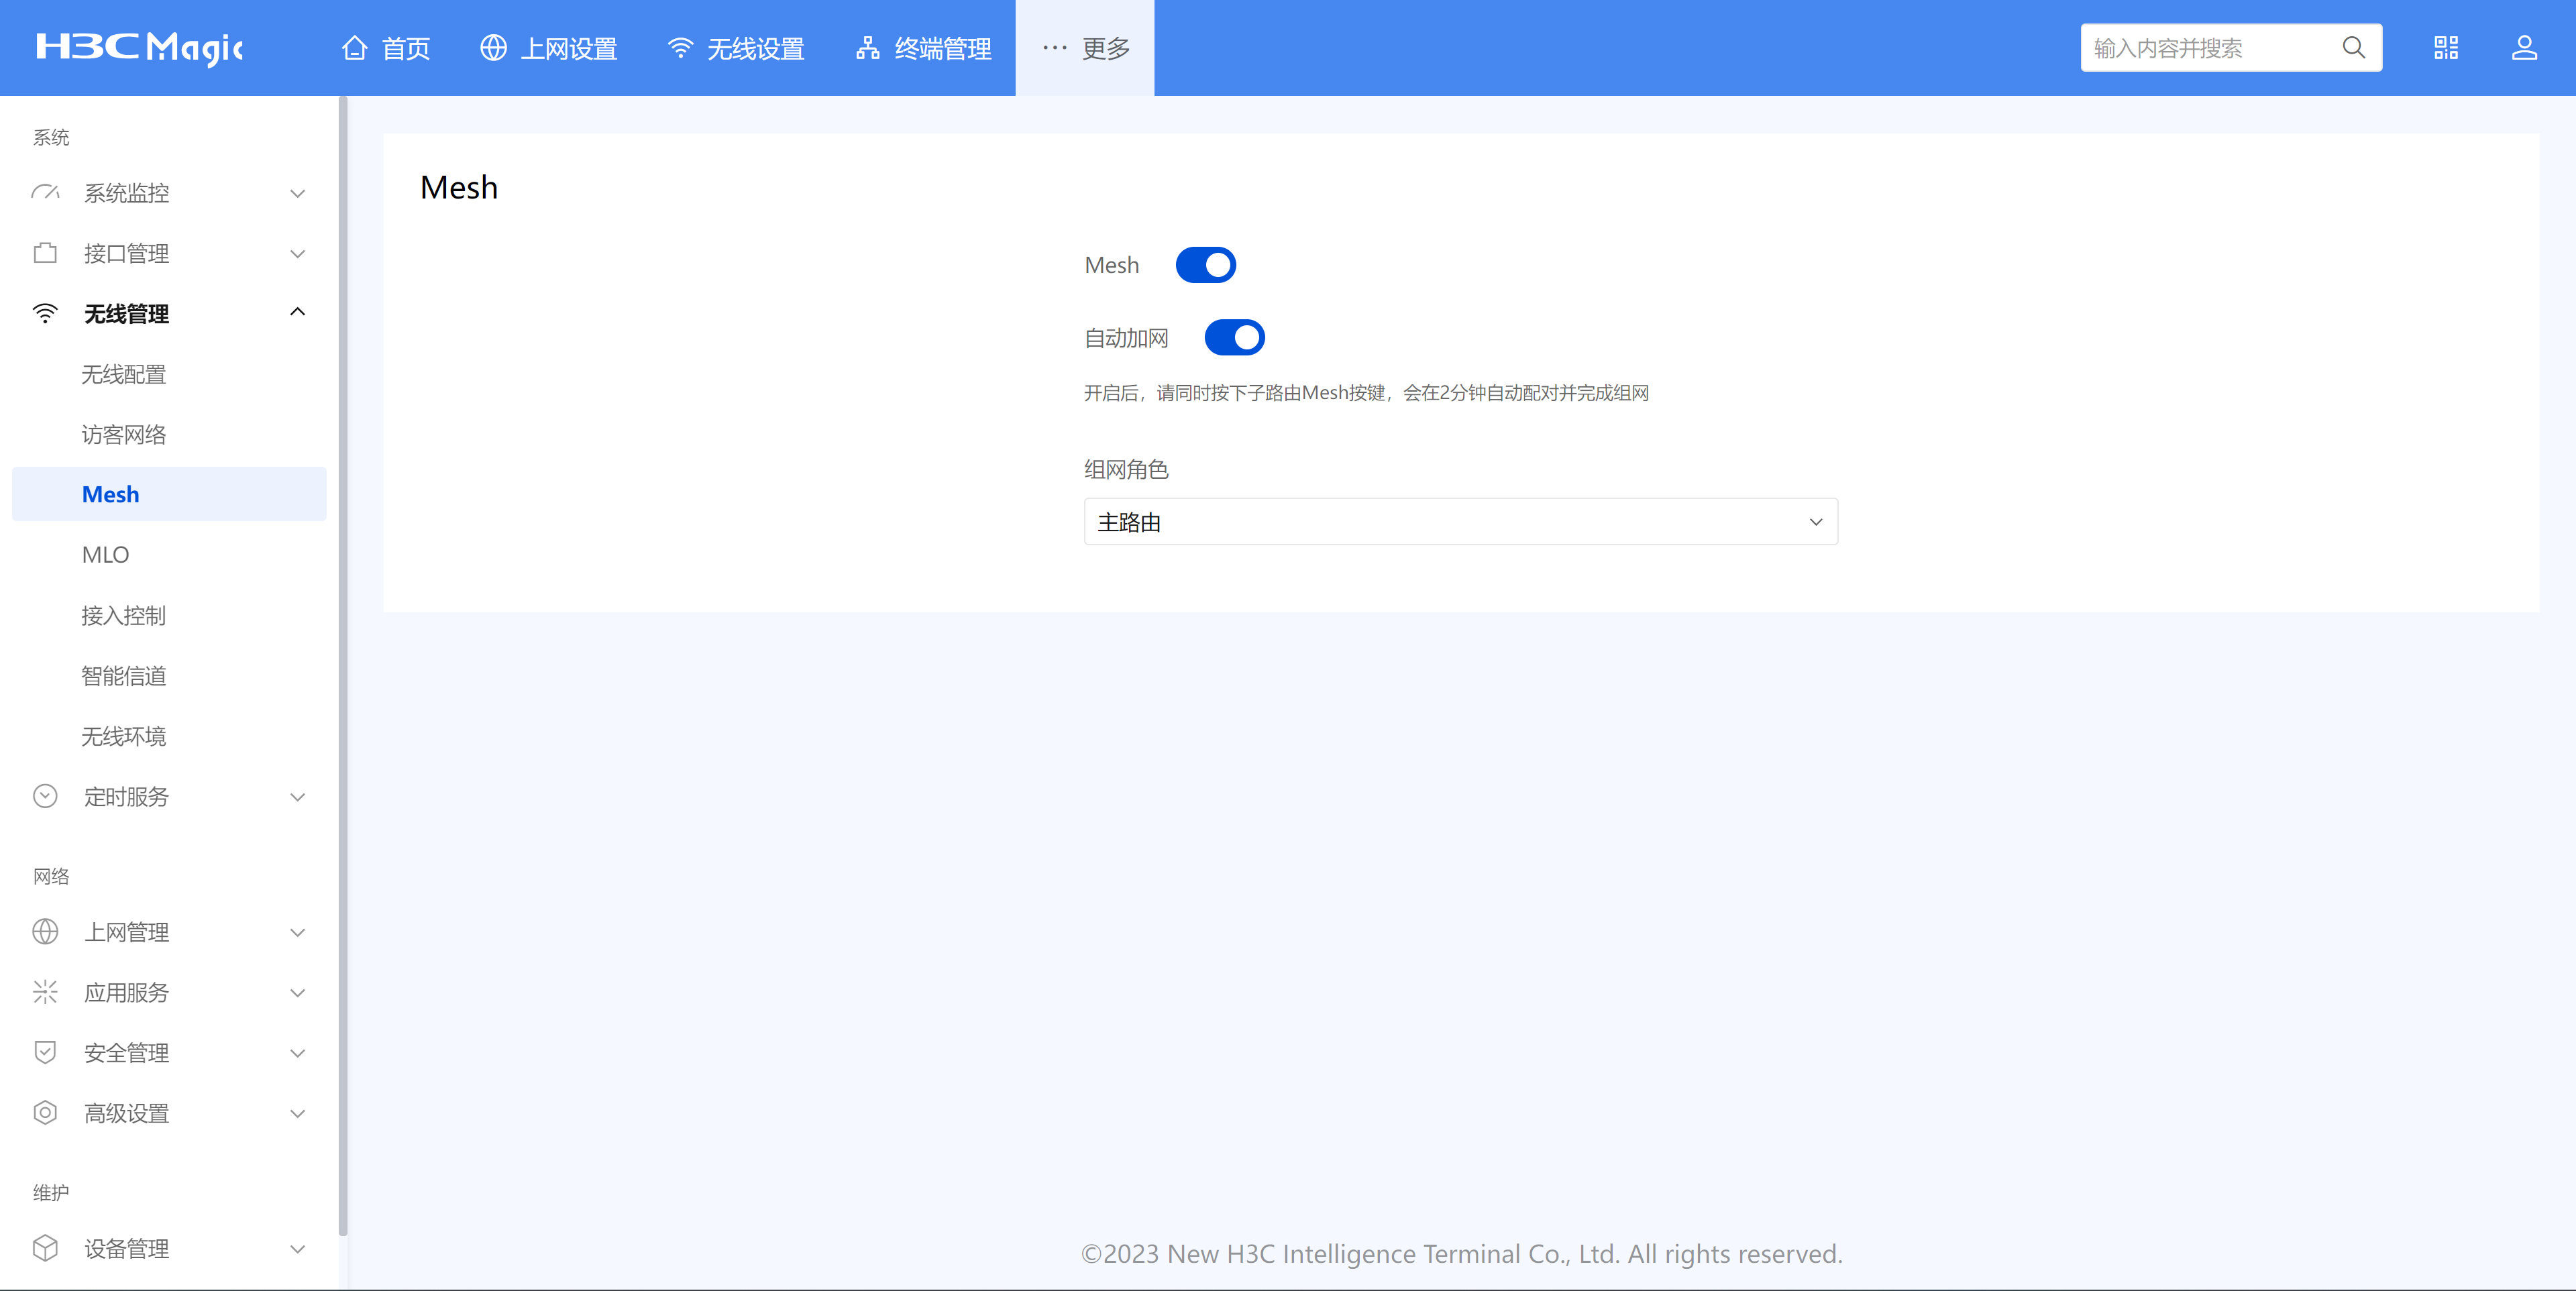Viewport: 2576px width, 1291px height.
Task: Open the user account icon
Action: (x=2524, y=48)
